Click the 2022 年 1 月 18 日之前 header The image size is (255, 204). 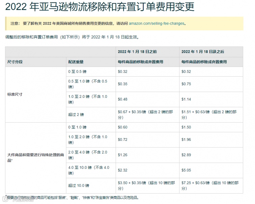[137, 52]
